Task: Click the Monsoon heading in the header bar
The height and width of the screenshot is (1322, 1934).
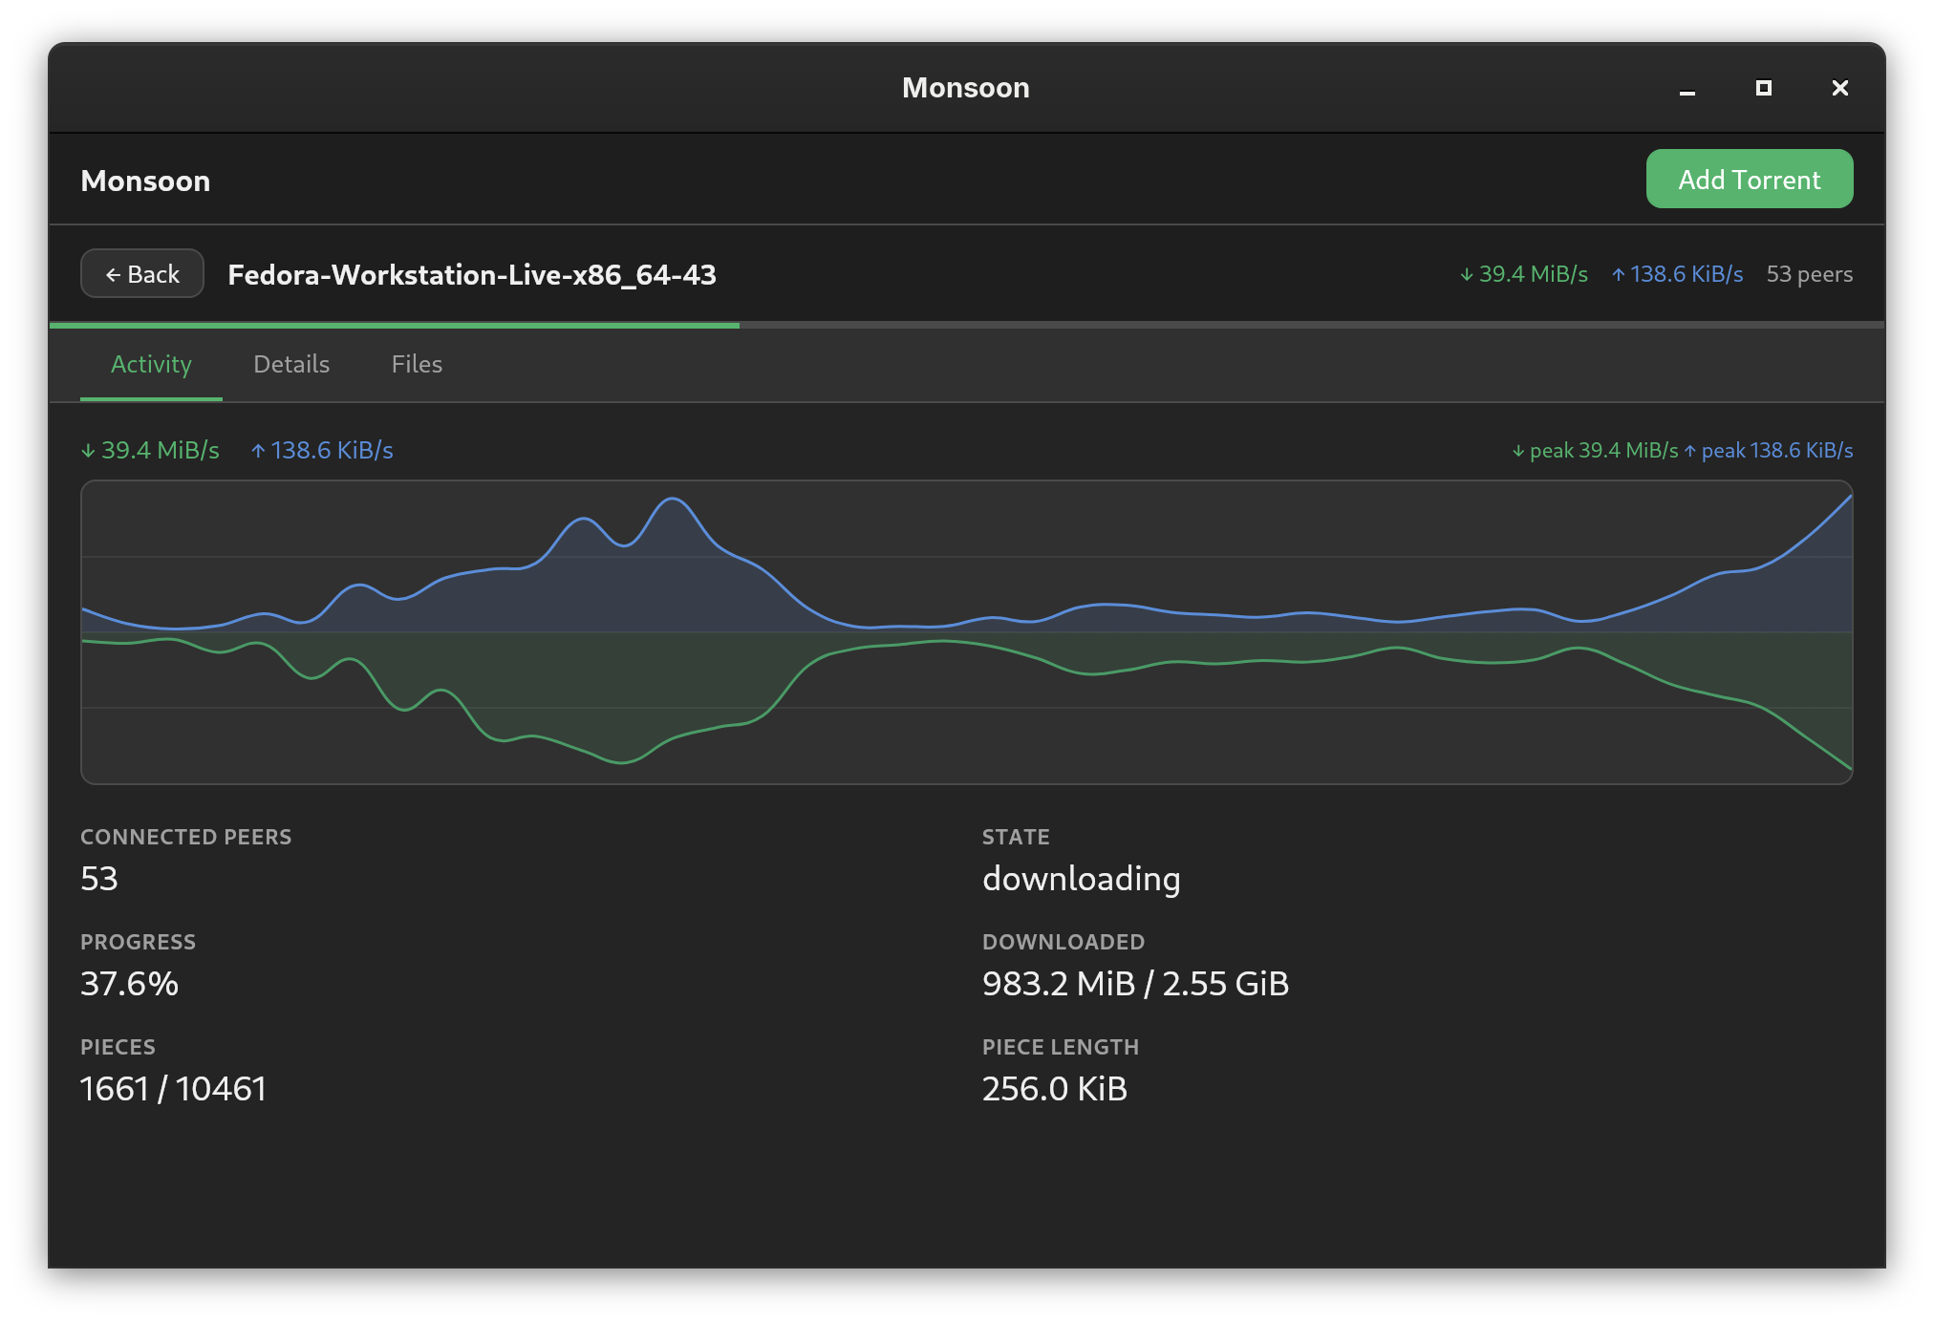Action: 145,181
